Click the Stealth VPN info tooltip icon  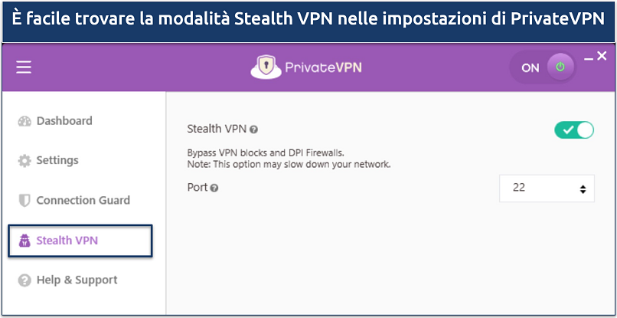click(x=253, y=130)
